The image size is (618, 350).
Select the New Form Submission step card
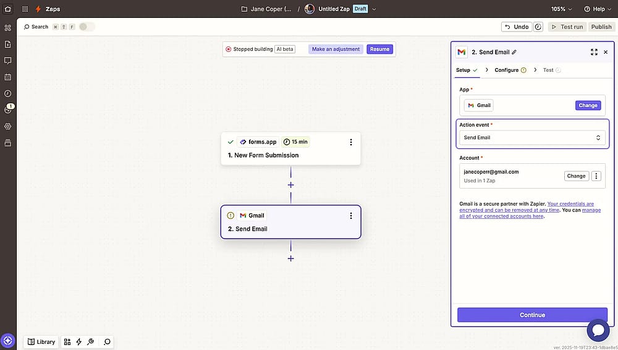point(291,149)
